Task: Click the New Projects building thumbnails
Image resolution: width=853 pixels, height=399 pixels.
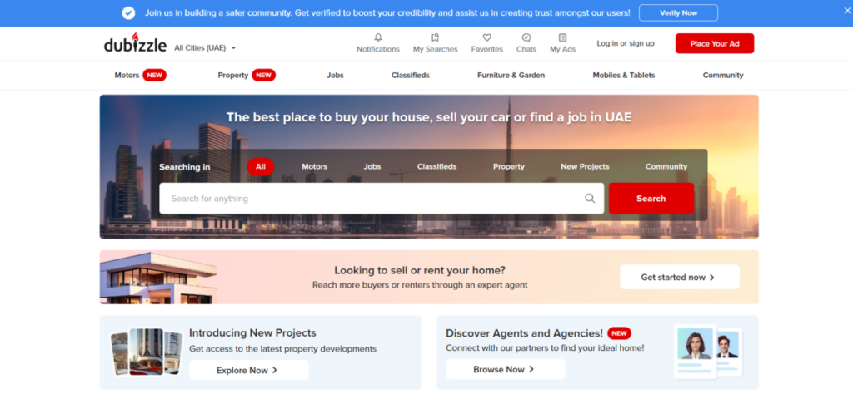Action: point(147,352)
